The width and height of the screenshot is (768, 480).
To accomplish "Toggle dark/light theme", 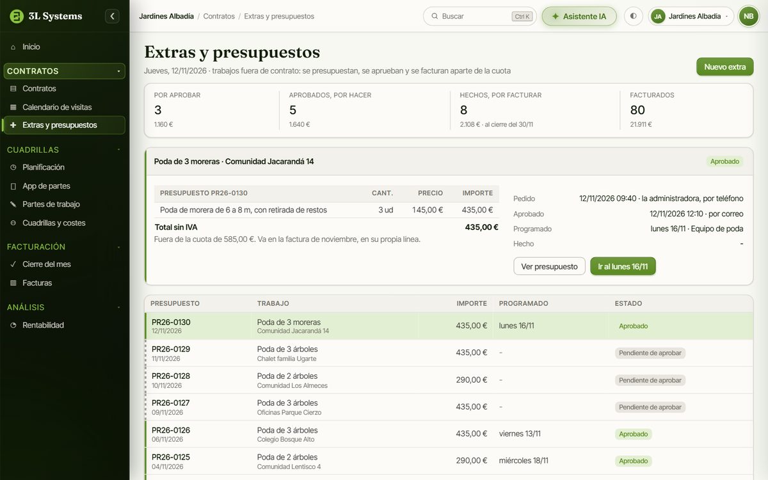I will click(633, 16).
